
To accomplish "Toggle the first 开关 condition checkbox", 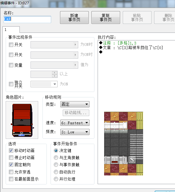I will tap(11, 45).
